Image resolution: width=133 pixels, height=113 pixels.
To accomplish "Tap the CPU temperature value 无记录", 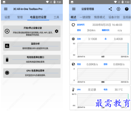I will [92, 90].
